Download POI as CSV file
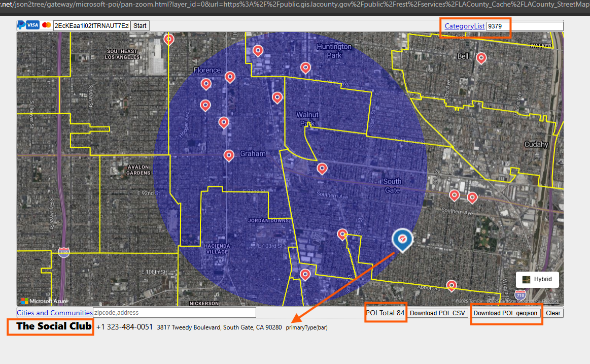This screenshot has width=590, height=364. point(437,313)
